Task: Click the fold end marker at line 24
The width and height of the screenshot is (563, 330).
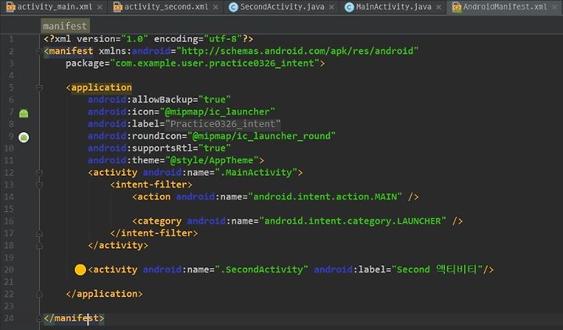Action: pos(40,318)
